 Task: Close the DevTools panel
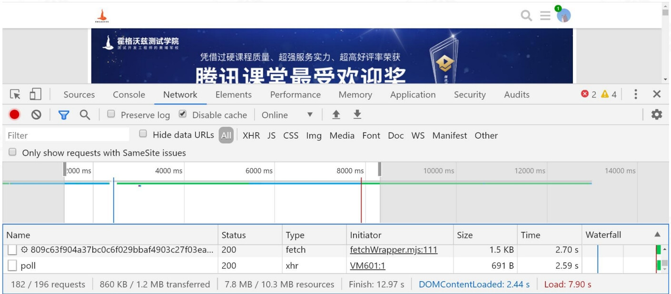(x=657, y=95)
